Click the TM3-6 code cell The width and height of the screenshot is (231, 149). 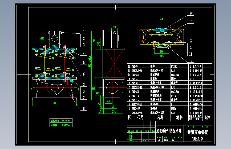click(135, 83)
